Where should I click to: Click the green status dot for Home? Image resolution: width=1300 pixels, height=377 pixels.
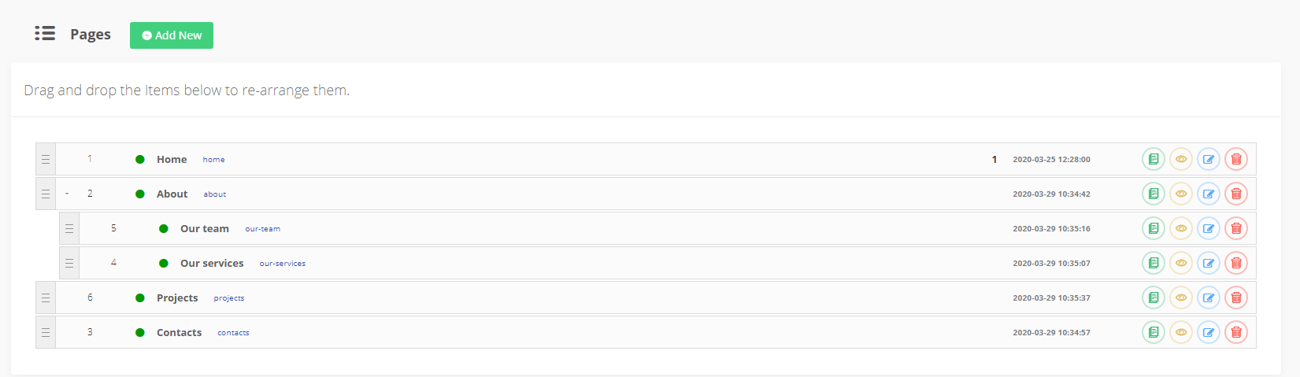point(140,160)
